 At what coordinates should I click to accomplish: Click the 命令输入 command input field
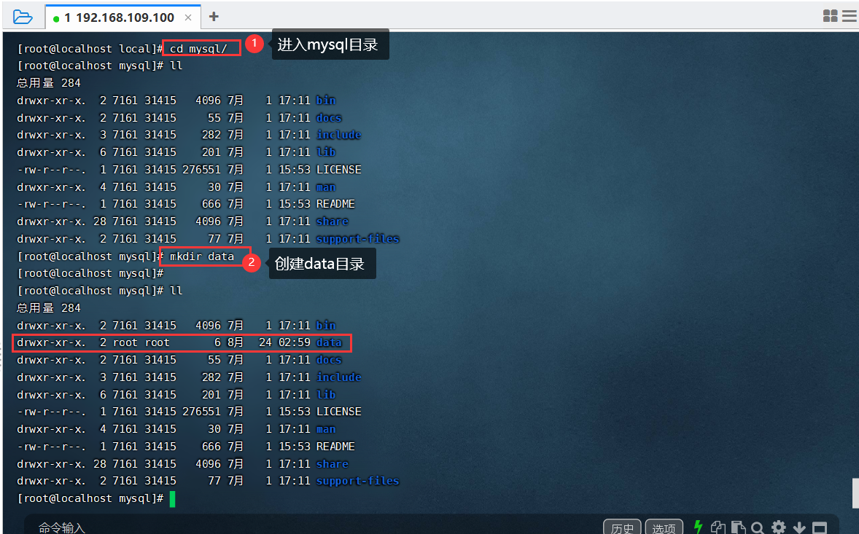click(x=62, y=527)
